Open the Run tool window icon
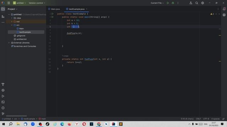This screenshot has height=127, width=227. coord(3,96)
